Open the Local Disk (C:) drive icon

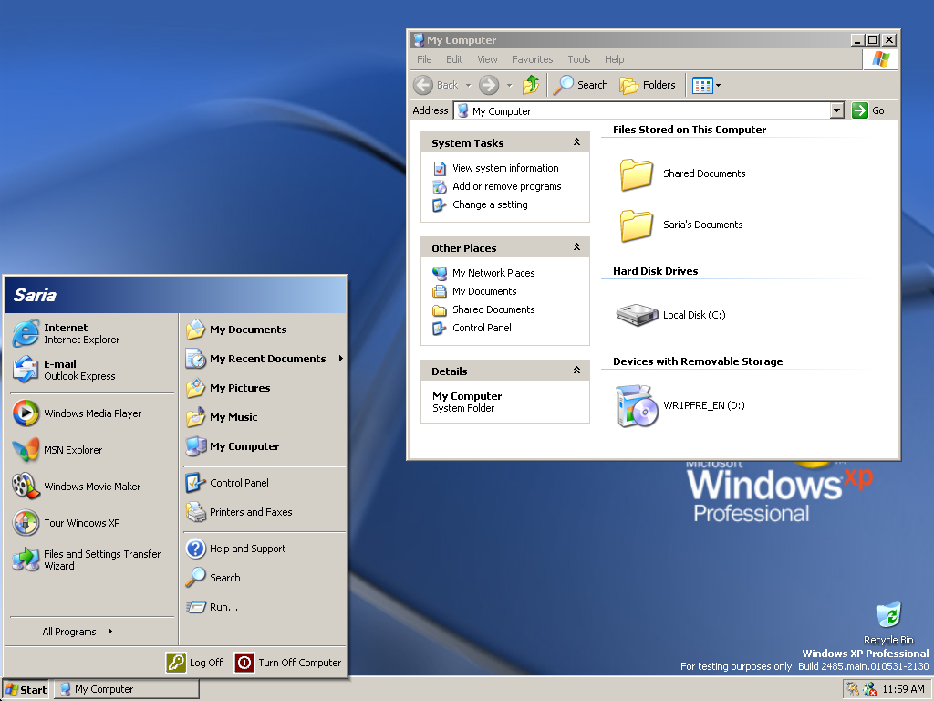(637, 315)
